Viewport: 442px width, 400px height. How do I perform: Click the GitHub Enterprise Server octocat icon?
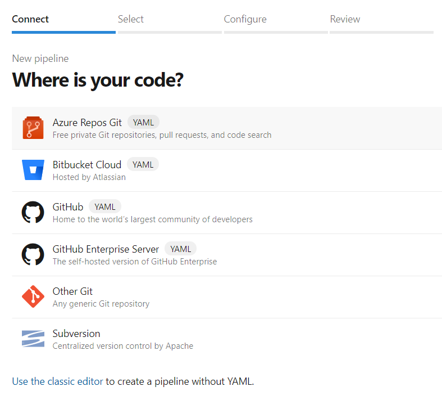[33, 254]
